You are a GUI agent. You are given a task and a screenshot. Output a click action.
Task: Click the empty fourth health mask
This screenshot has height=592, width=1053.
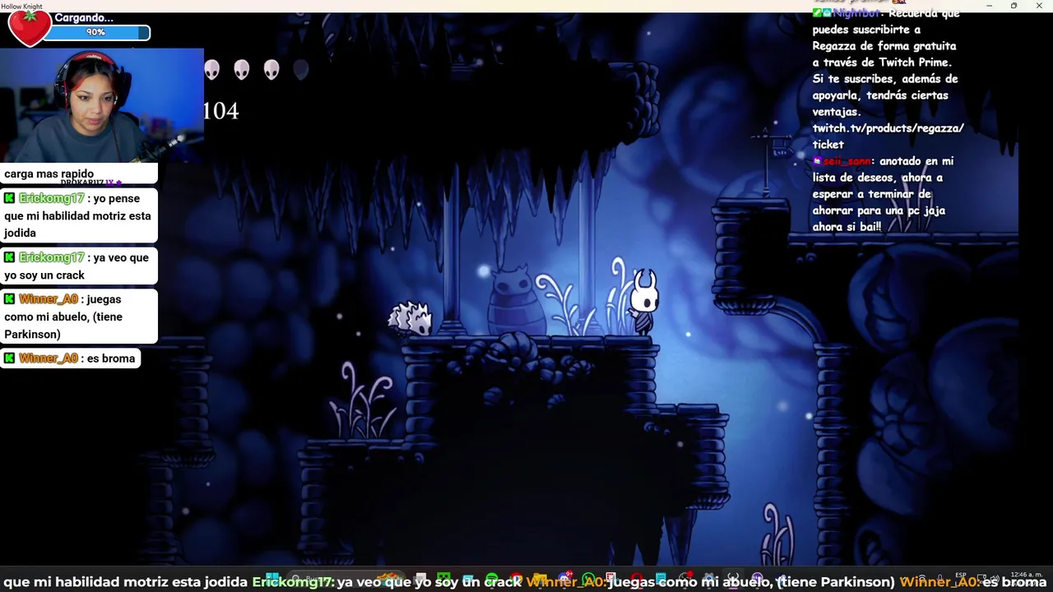(x=300, y=70)
